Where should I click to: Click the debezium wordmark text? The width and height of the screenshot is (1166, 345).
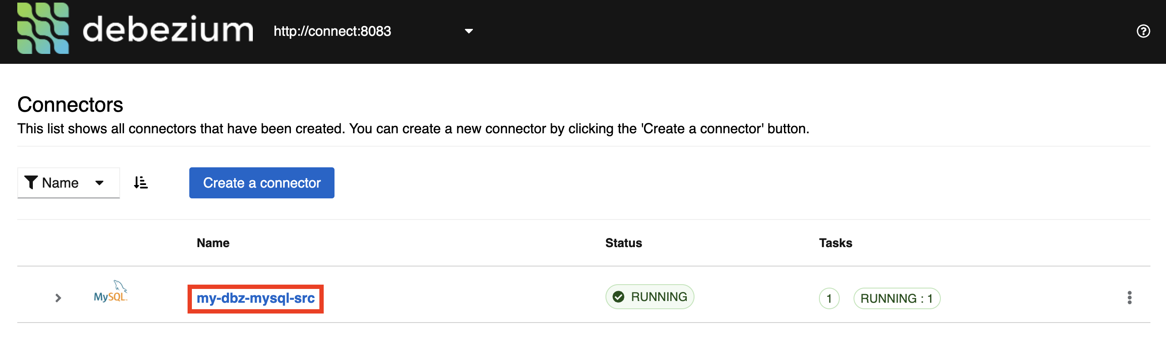pos(168,30)
